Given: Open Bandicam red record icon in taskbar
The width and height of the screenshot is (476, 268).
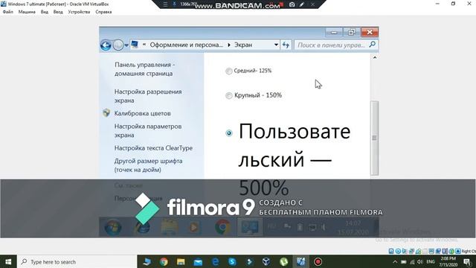Looking at the screenshot, I should [318, 261].
